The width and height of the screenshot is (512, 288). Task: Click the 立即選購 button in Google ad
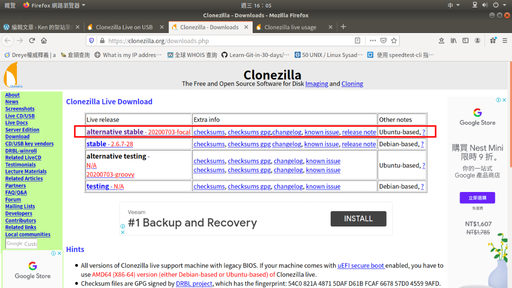[x=477, y=198]
